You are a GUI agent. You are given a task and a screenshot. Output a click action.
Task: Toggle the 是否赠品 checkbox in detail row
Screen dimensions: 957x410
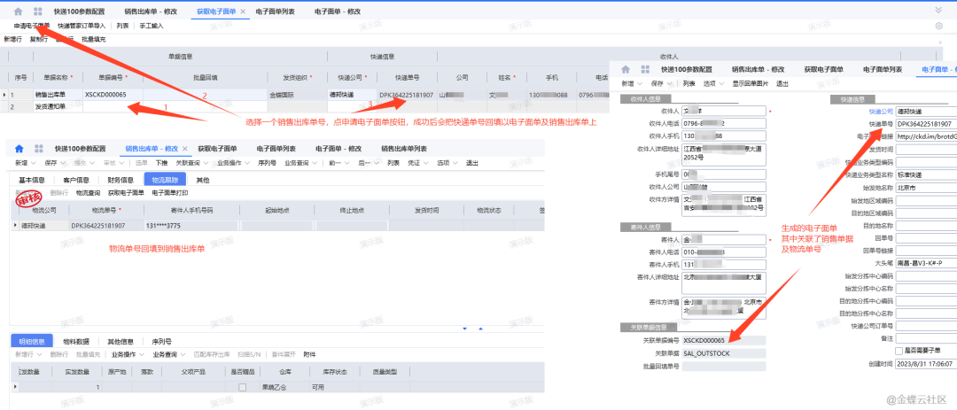coord(242,387)
